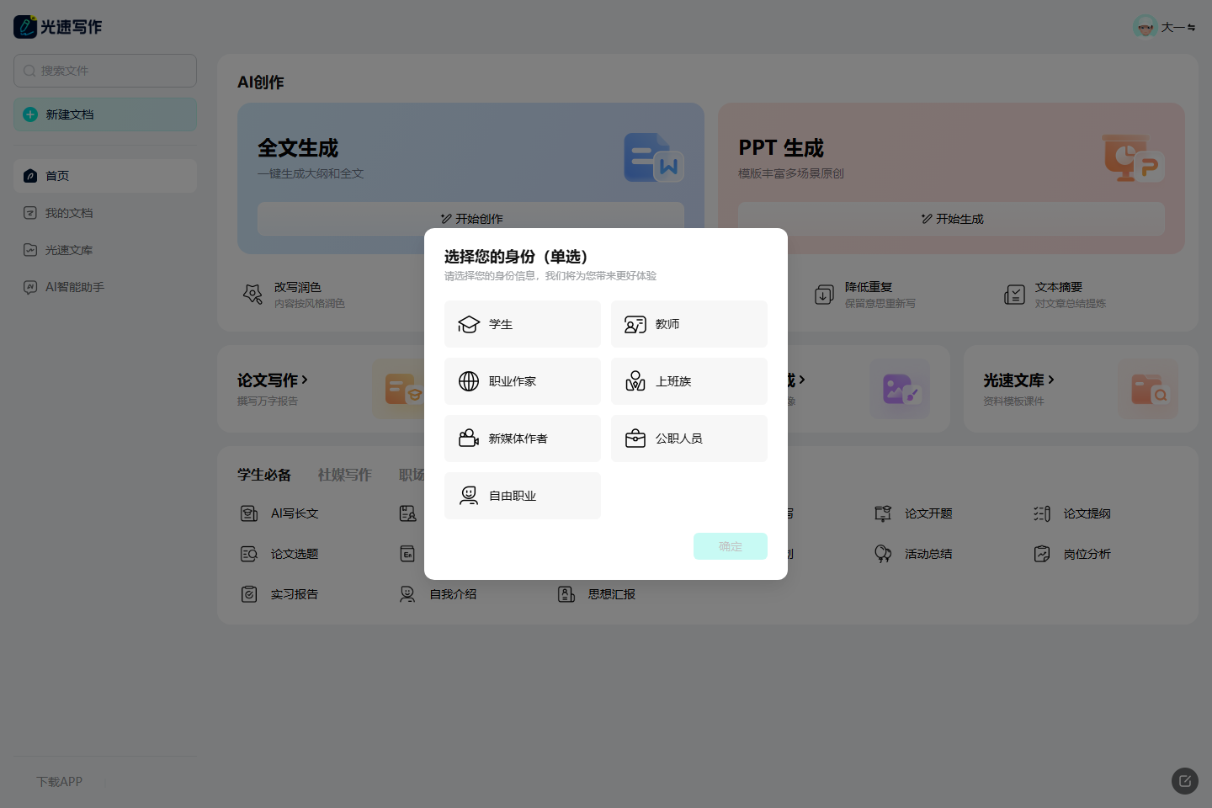Click the 论文开题 template icon
Screen dimensions: 1212x808
click(x=883, y=513)
